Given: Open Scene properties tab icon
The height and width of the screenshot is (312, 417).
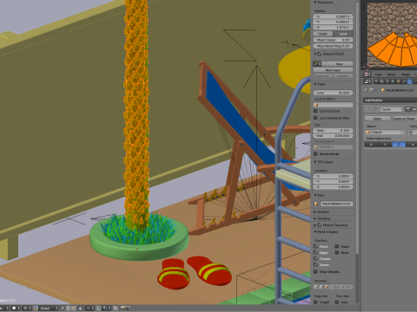Looking at the screenshot, I should (x=387, y=81).
